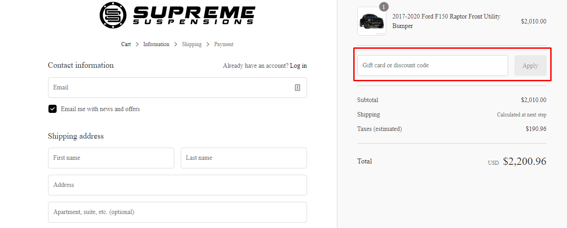567x228 pixels.
Task: Click the chevron after Cart breadcrumb
Action: click(x=137, y=44)
